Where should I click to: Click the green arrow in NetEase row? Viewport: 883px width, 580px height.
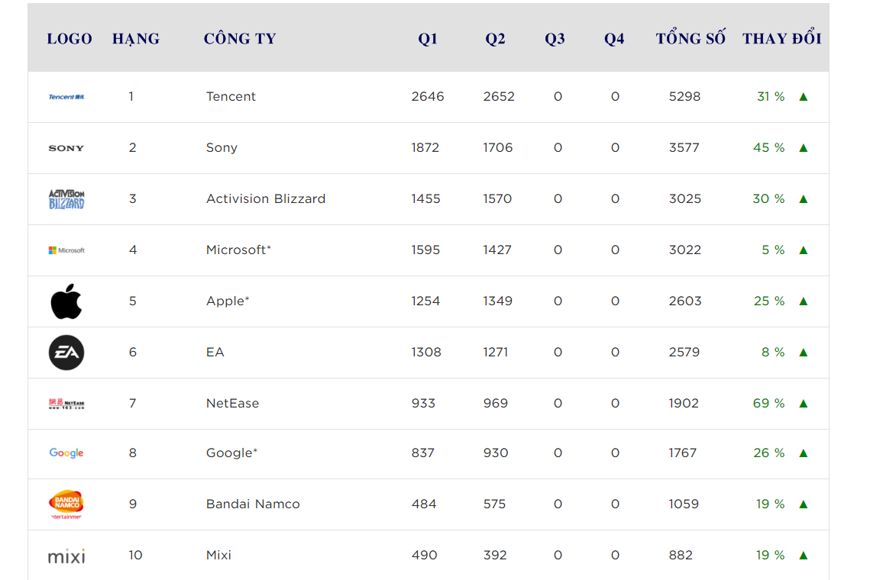coord(804,404)
